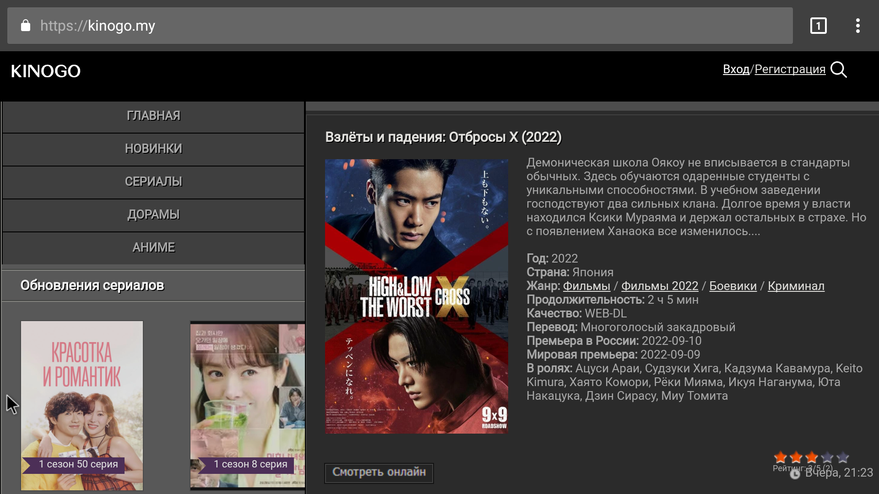Click the third rating star
Viewport: 879px width, 494px height.
[x=812, y=457]
